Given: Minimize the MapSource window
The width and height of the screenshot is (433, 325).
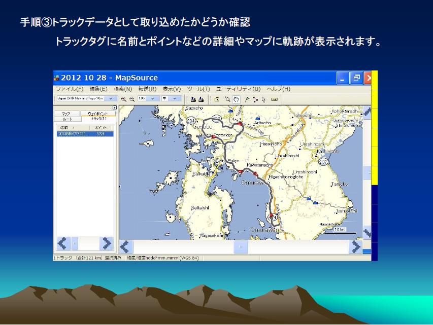Looking at the screenshot, I should (x=343, y=78).
